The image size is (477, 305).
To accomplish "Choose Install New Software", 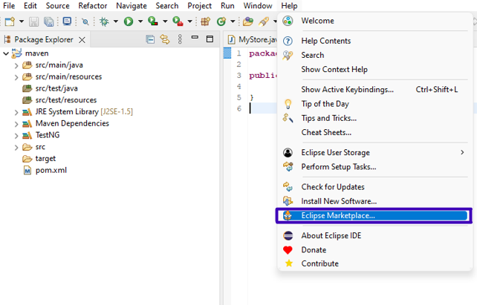I will point(375,201).
